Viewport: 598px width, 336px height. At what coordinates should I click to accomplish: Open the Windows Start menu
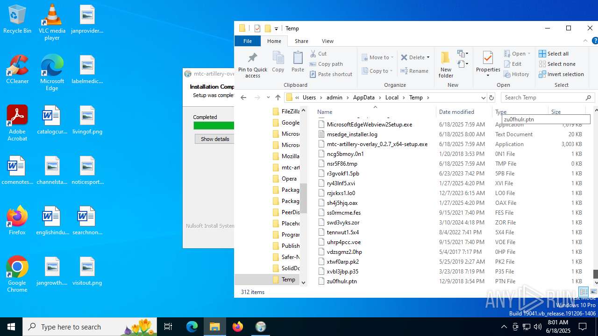pyautogui.click(x=11, y=327)
